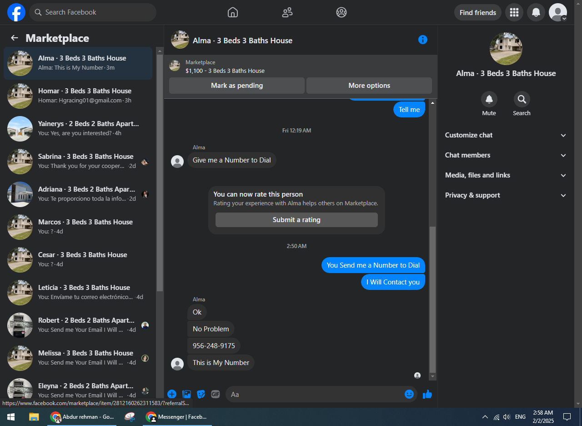
Task: Open Sabrina conversation in list
Action: pyautogui.click(x=78, y=162)
